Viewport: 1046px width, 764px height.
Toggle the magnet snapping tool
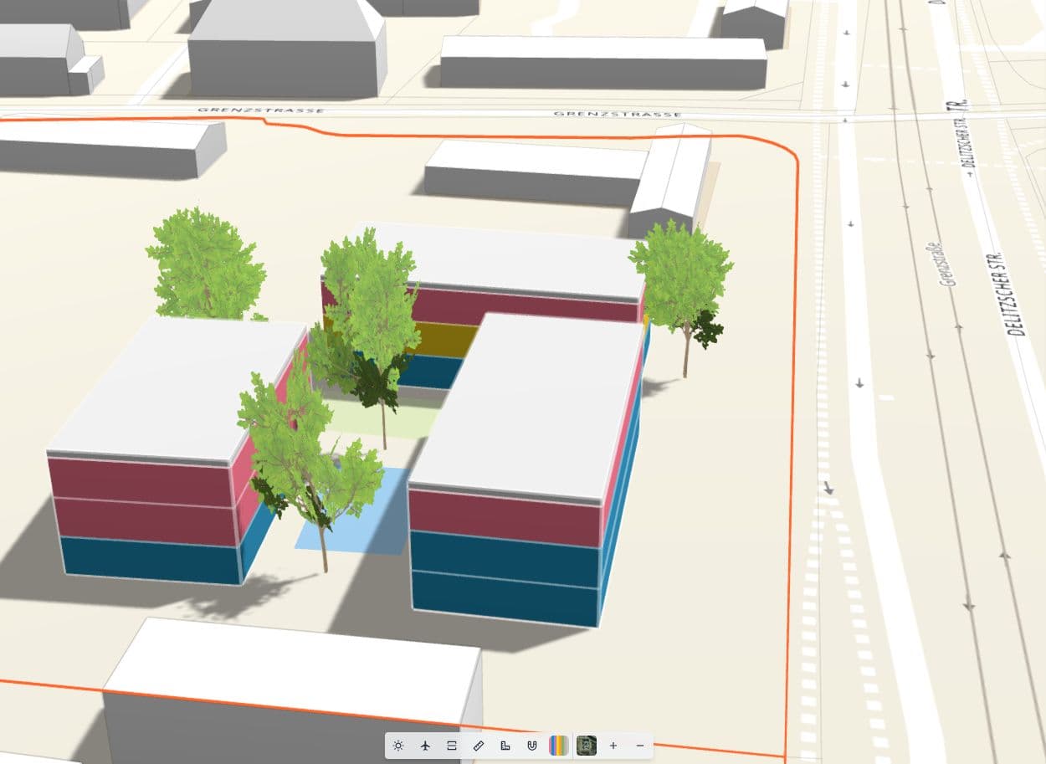(x=531, y=744)
